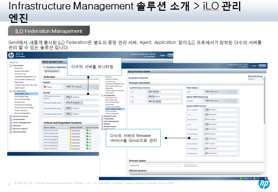Click the System Health column header
Screen dimensions: 278x192
pos(77,127)
